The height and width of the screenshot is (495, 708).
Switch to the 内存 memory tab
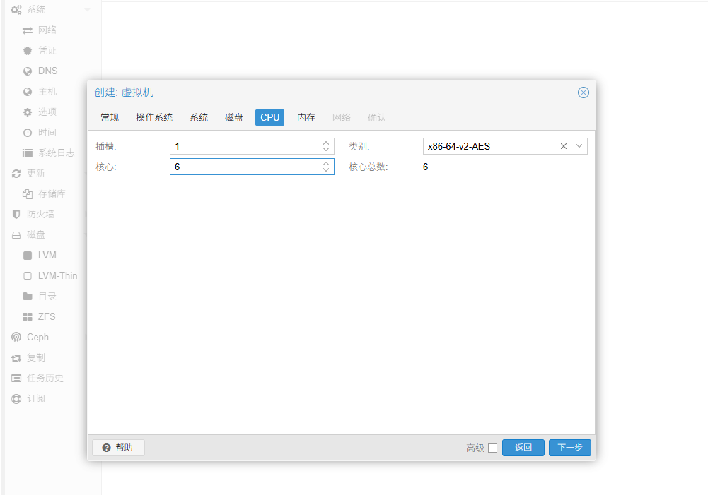pyautogui.click(x=306, y=117)
